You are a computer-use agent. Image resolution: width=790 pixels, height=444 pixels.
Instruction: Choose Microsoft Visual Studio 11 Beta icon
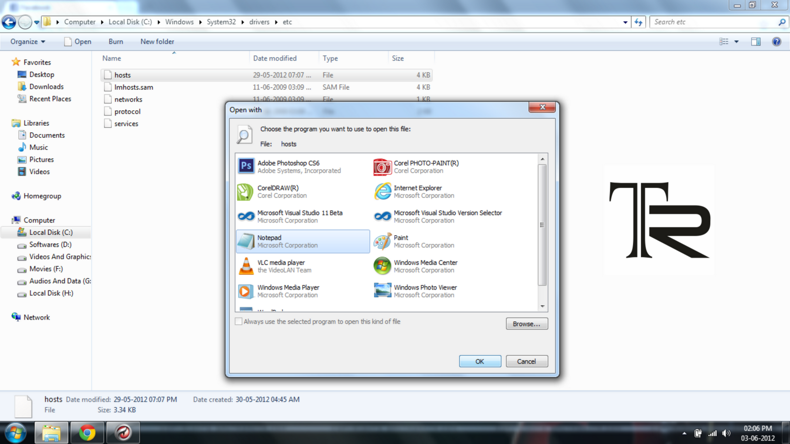coord(246,216)
